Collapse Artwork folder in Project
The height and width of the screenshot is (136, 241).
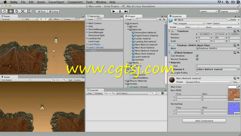[126, 24]
